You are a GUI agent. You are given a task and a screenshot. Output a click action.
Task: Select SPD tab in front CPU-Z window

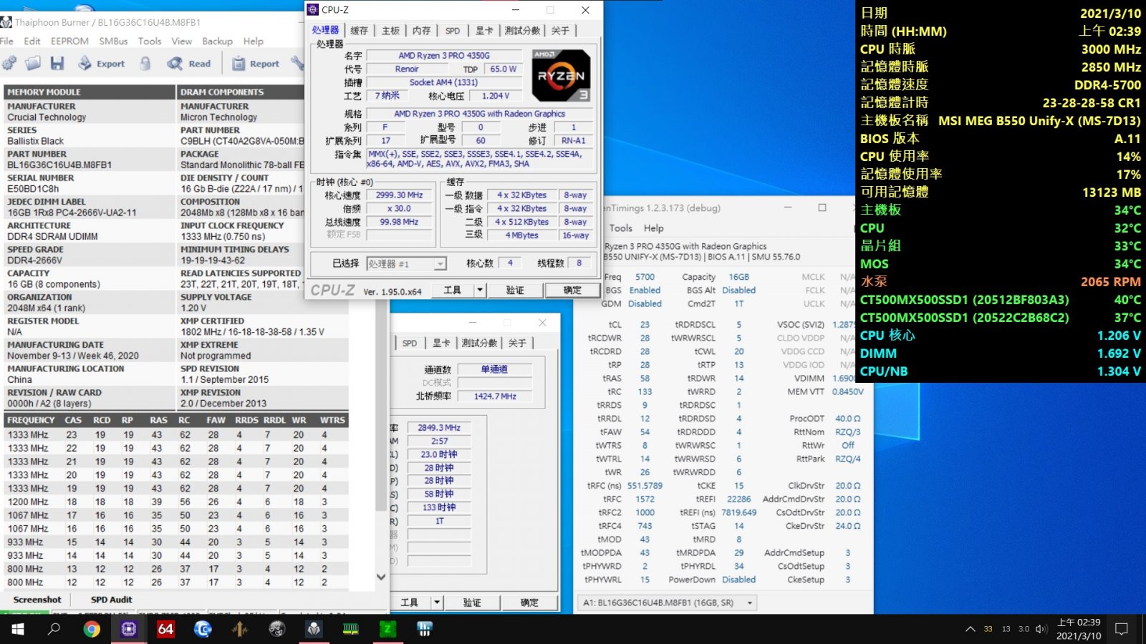(x=453, y=31)
